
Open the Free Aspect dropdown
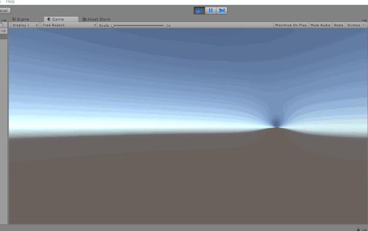(69, 25)
